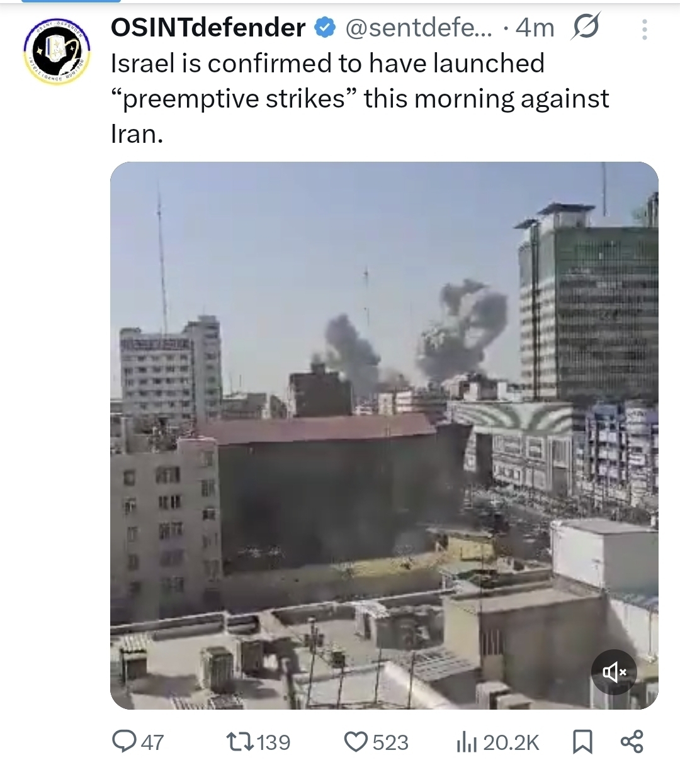This screenshot has height=760, width=680.
Task: Open the three-dot more options menu
Action: pyautogui.click(x=644, y=29)
